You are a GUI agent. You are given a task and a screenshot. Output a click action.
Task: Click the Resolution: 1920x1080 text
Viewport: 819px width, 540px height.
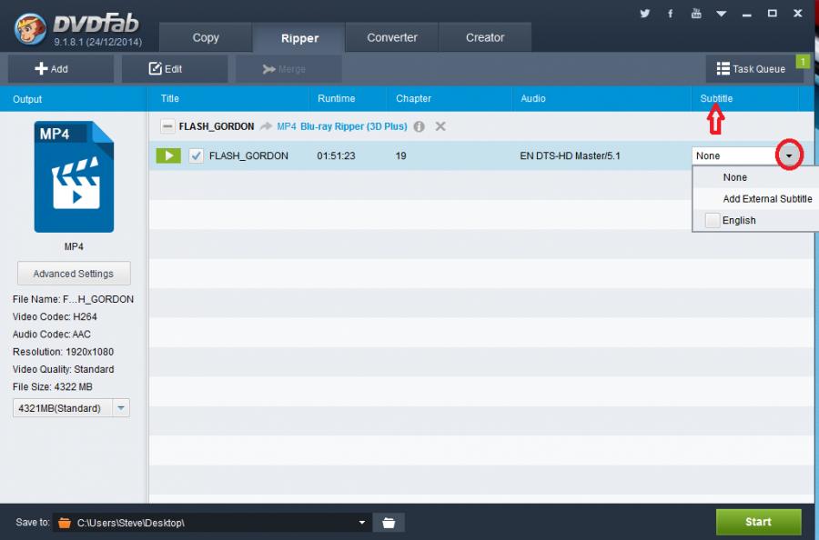pyautogui.click(x=63, y=352)
